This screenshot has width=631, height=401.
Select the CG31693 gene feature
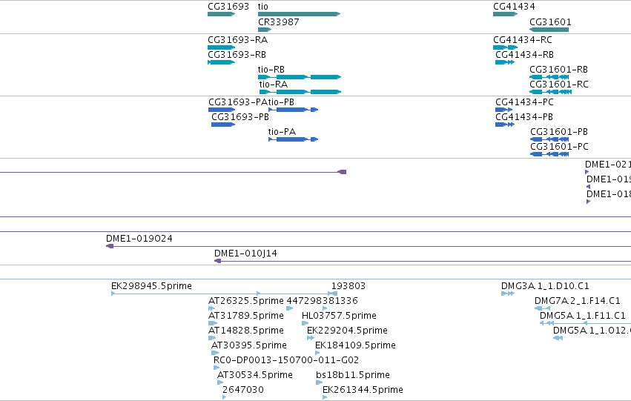click(222, 14)
